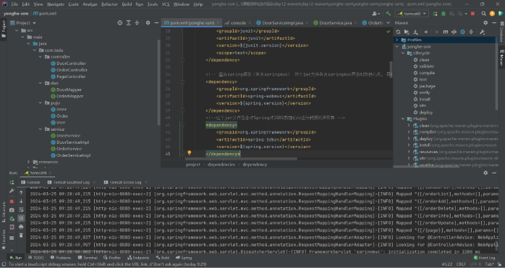Click Execute Maven Goal 'm' icon
This screenshot has width=505, height=268.
446,32
